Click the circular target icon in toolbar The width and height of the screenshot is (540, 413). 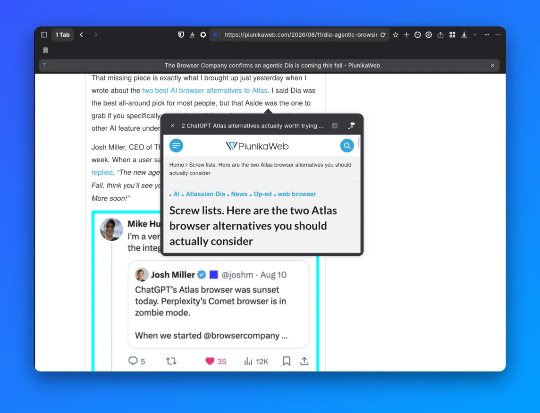[x=429, y=35]
